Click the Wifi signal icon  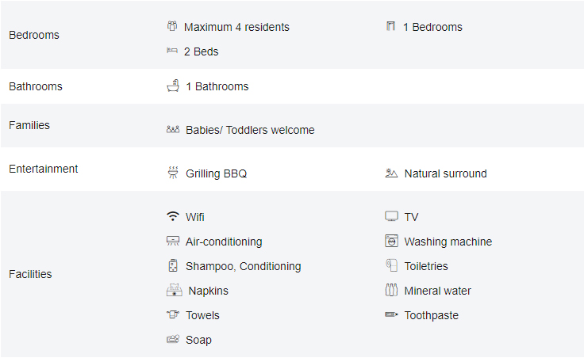click(x=173, y=216)
